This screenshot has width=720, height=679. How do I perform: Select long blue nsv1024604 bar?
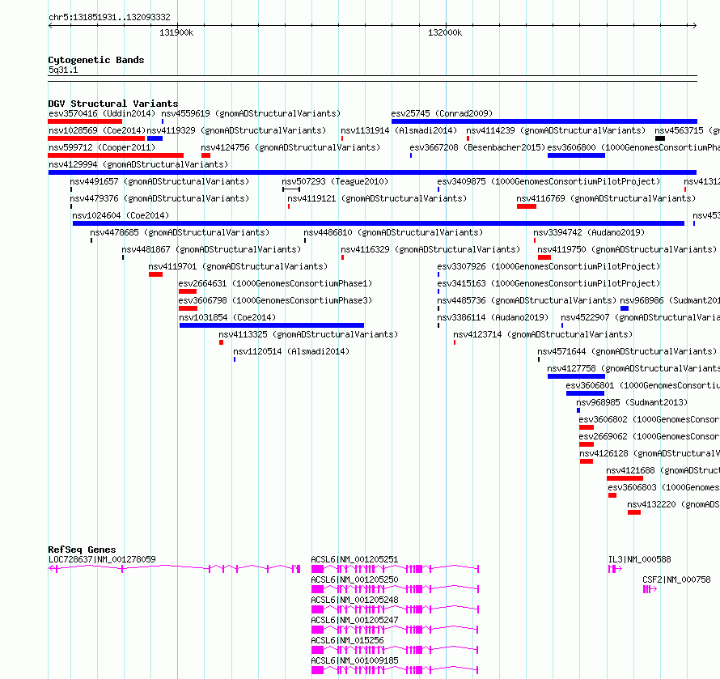(x=379, y=223)
